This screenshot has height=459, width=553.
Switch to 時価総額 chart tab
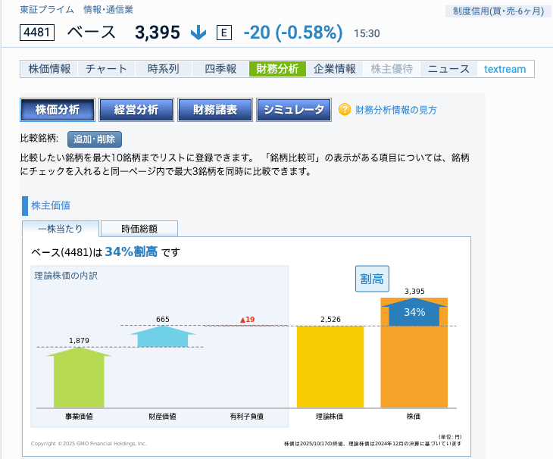click(x=139, y=229)
